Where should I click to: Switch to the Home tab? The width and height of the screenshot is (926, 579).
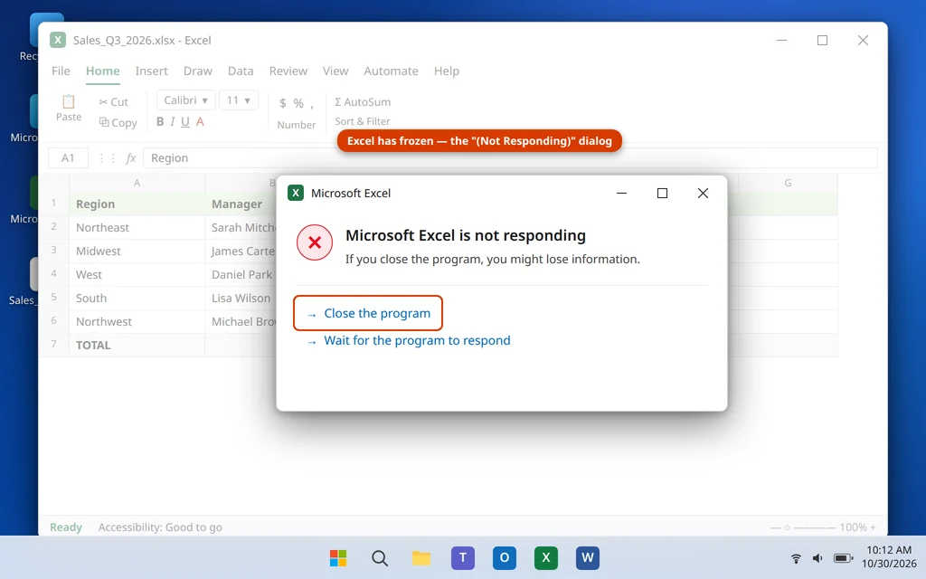pyautogui.click(x=103, y=71)
